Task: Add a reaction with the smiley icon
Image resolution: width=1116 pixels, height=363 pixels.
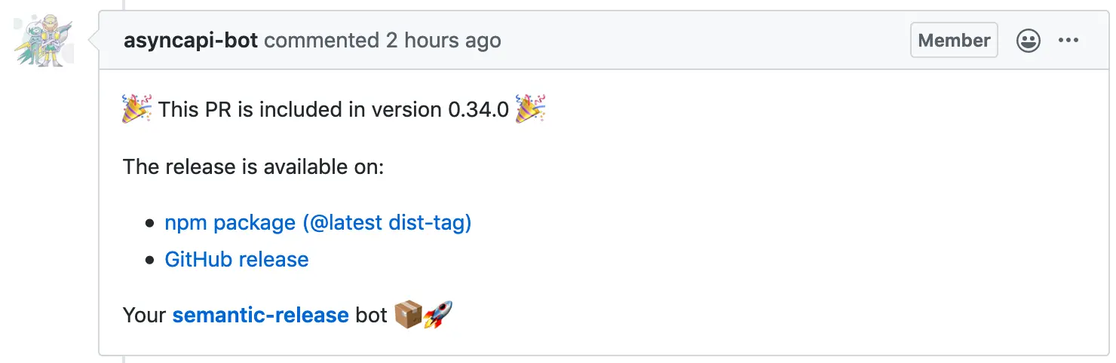Action: [x=1028, y=41]
